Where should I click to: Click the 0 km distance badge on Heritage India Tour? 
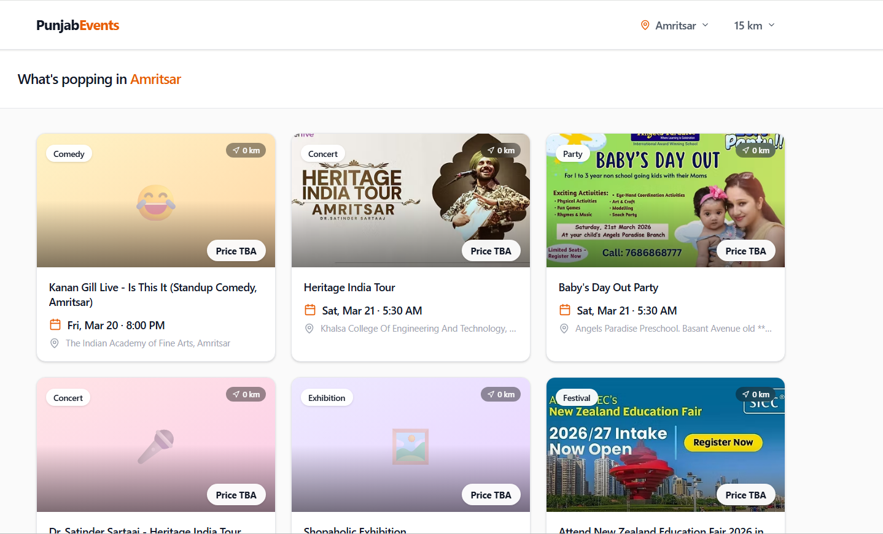coord(501,150)
